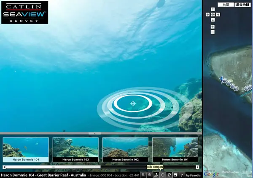Pan the map left with arrow
253x178 pixels.
[x=207, y=15]
